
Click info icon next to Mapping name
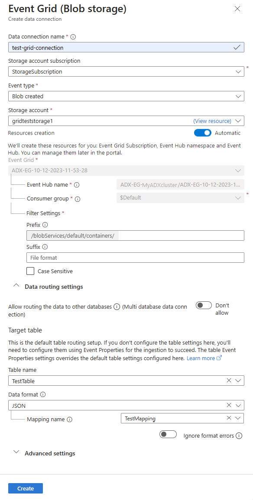(x=70, y=419)
